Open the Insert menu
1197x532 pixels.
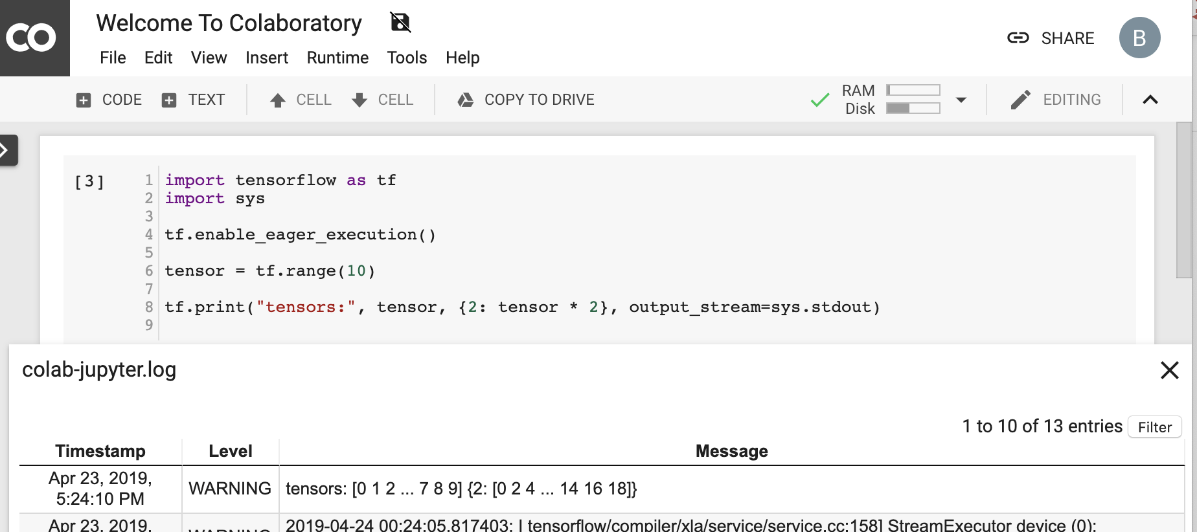click(267, 58)
